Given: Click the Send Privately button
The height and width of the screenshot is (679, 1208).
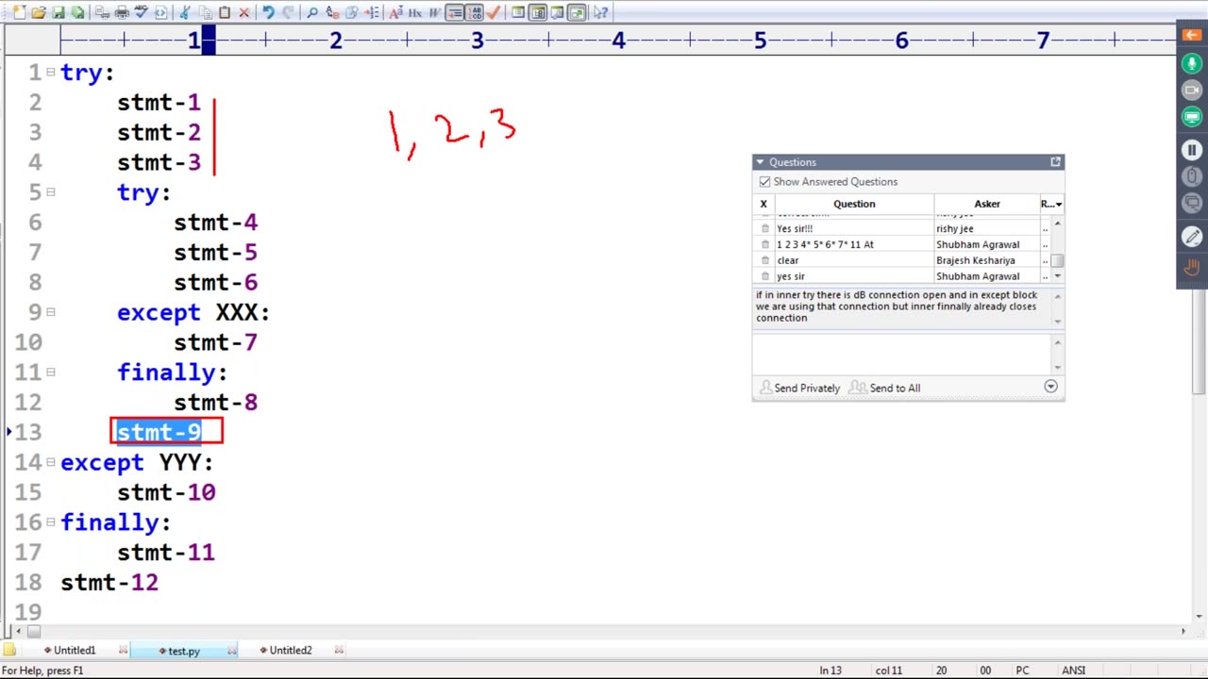Looking at the screenshot, I should [800, 388].
